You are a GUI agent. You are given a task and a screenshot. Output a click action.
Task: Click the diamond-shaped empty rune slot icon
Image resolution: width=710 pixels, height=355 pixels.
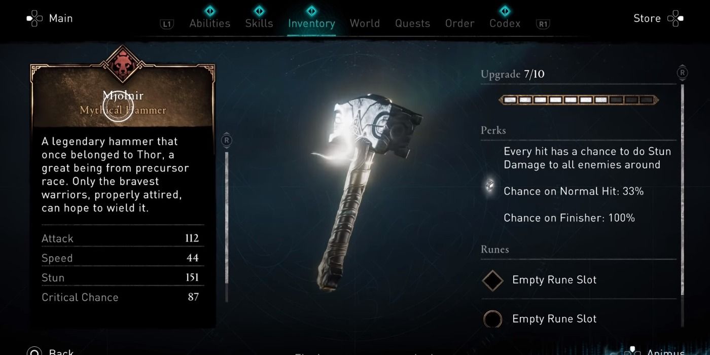point(492,280)
